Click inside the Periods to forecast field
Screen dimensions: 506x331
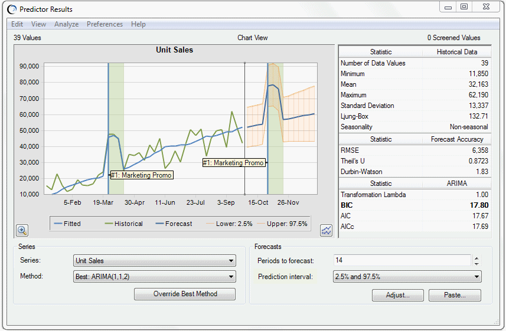(403, 260)
